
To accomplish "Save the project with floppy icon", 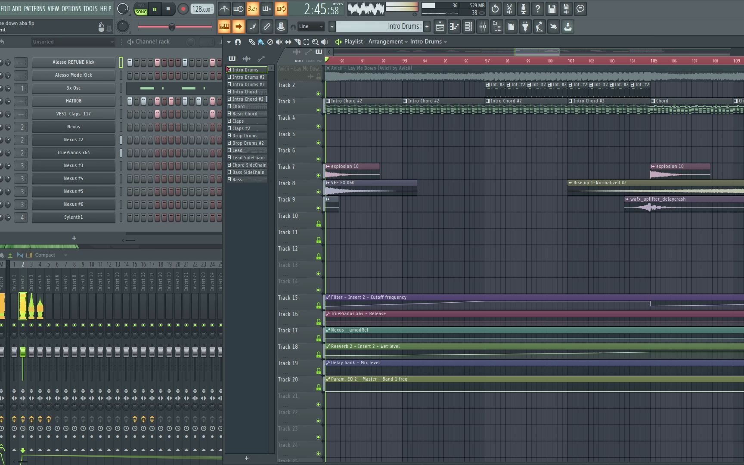I will pos(552,9).
